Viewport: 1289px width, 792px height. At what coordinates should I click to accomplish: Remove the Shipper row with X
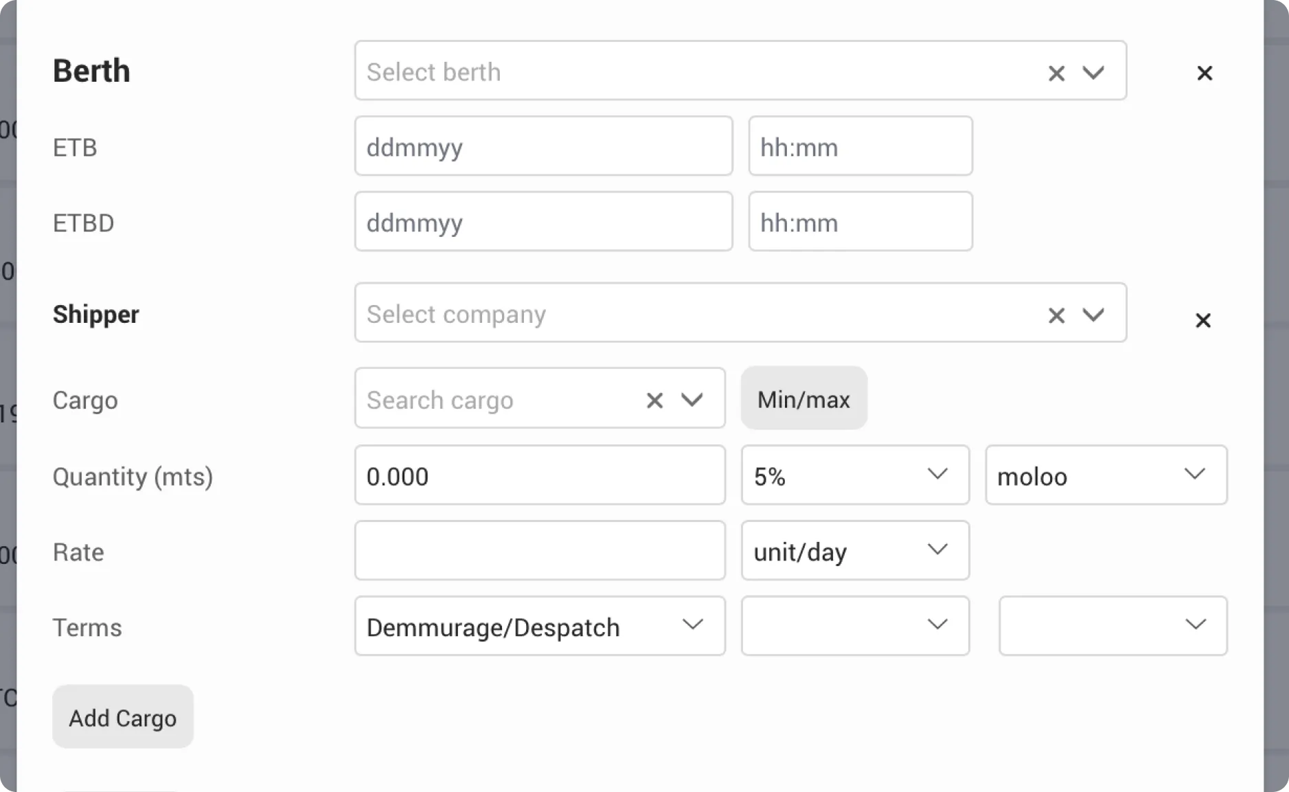tap(1202, 320)
